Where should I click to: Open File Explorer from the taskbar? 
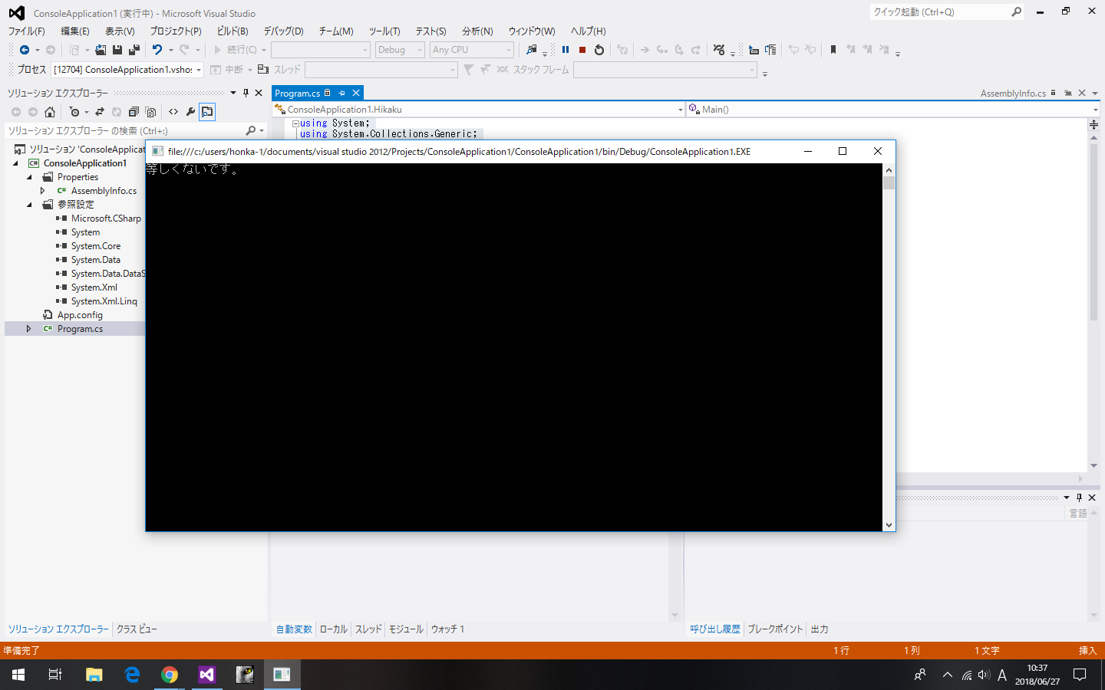pyautogui.click(x=94, y=675)
